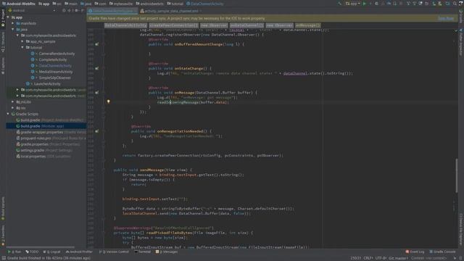Collapse the Gradle Scripts node
Viewport: 464px width, 261px height.
point(8,114)
